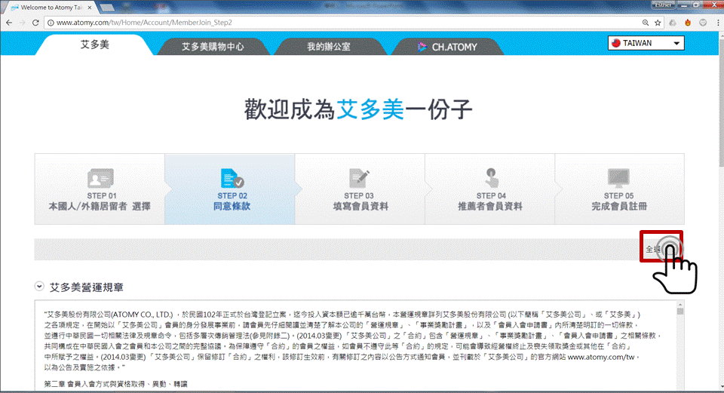The width and height of the screenshot is (724, 393).
Task: Click the 歡迎成為艾多美一份子 headline
Action: point(358,110)
